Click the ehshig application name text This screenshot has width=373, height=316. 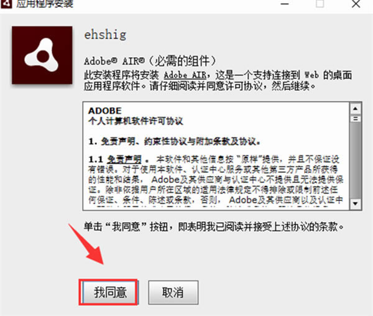point(105,35)
